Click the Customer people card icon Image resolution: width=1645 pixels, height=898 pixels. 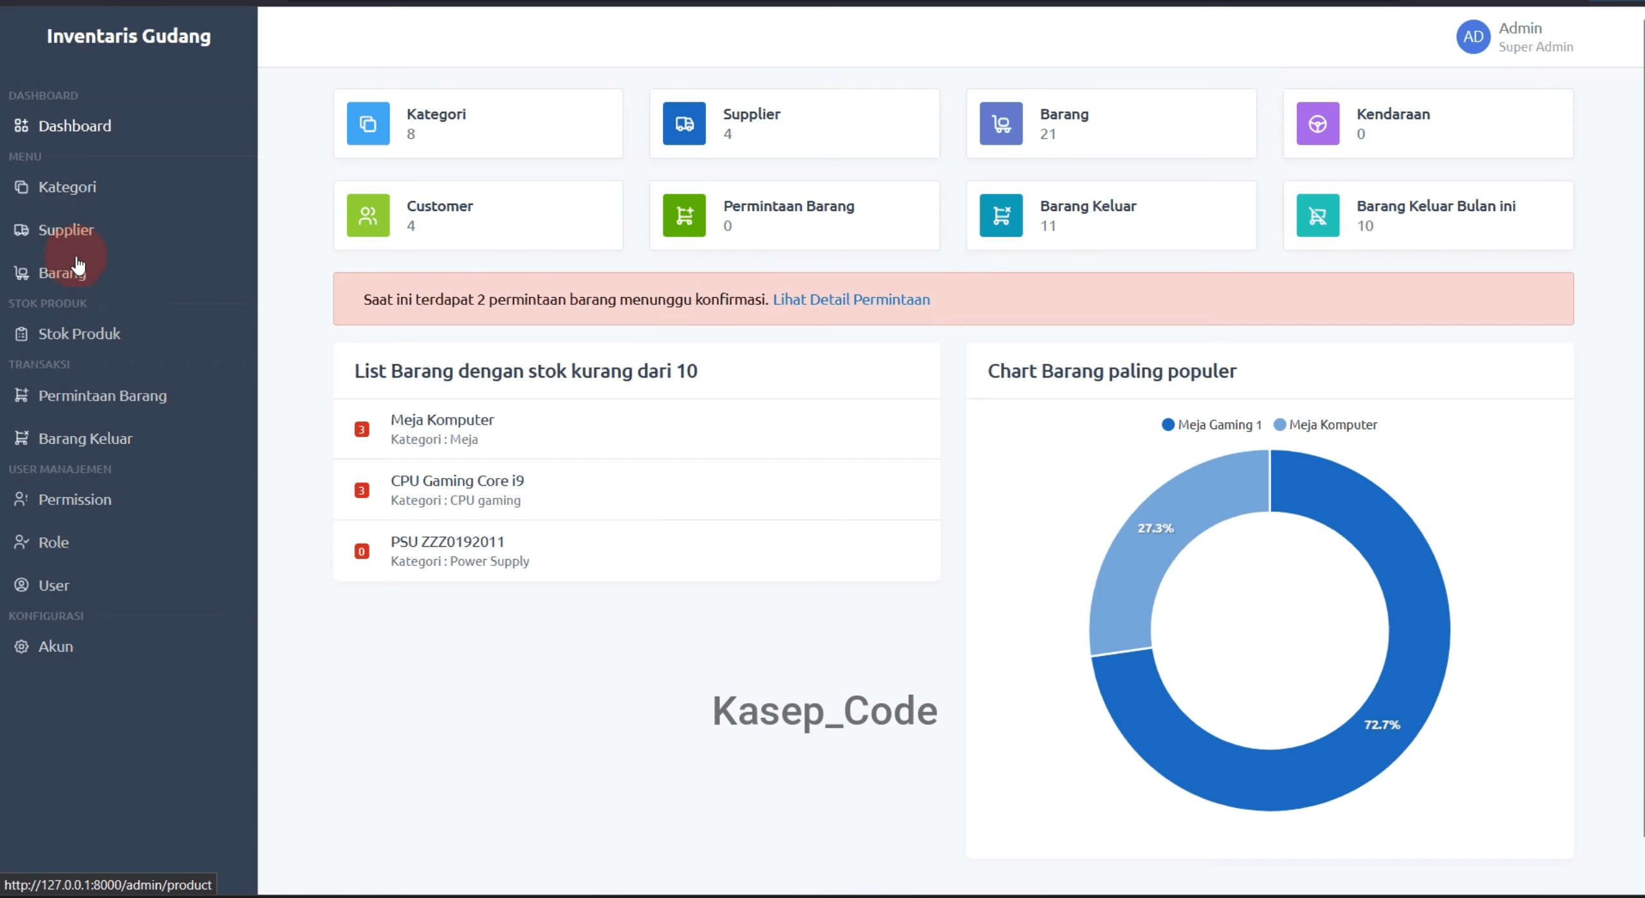[368, 215]
